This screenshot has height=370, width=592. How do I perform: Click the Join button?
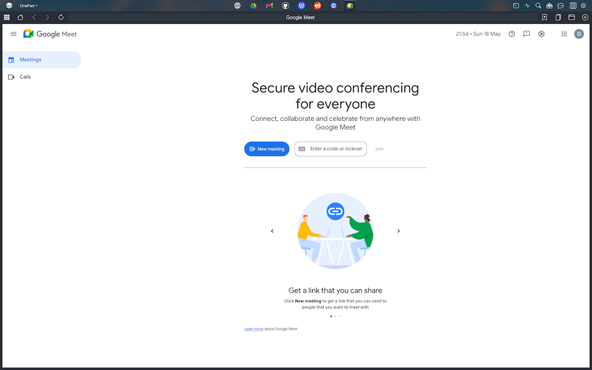pyautogui.click(x=379, y=149)
